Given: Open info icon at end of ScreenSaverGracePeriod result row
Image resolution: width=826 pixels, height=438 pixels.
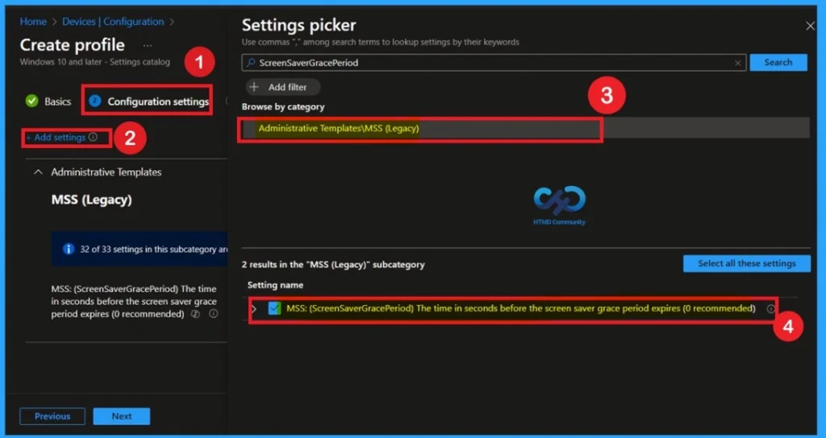Looking at the screenshot, I should coord(770,308).
